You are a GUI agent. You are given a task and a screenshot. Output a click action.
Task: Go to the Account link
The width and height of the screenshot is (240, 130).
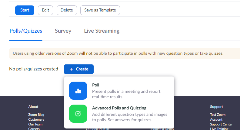pyautogui.click(x=216, y=119)
